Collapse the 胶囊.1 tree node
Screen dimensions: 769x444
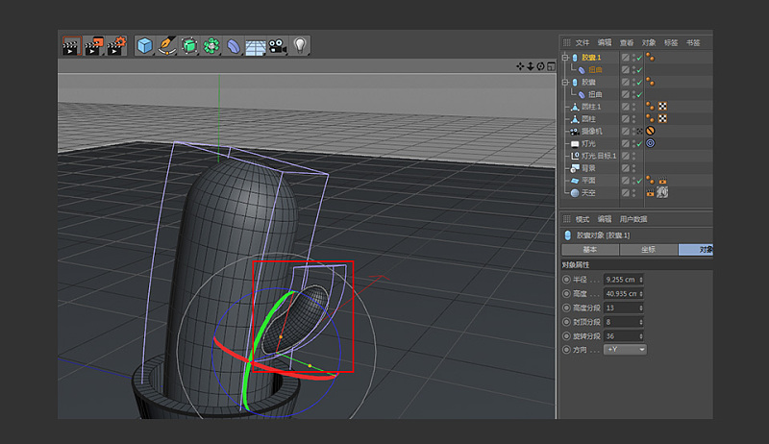[566, 58]
